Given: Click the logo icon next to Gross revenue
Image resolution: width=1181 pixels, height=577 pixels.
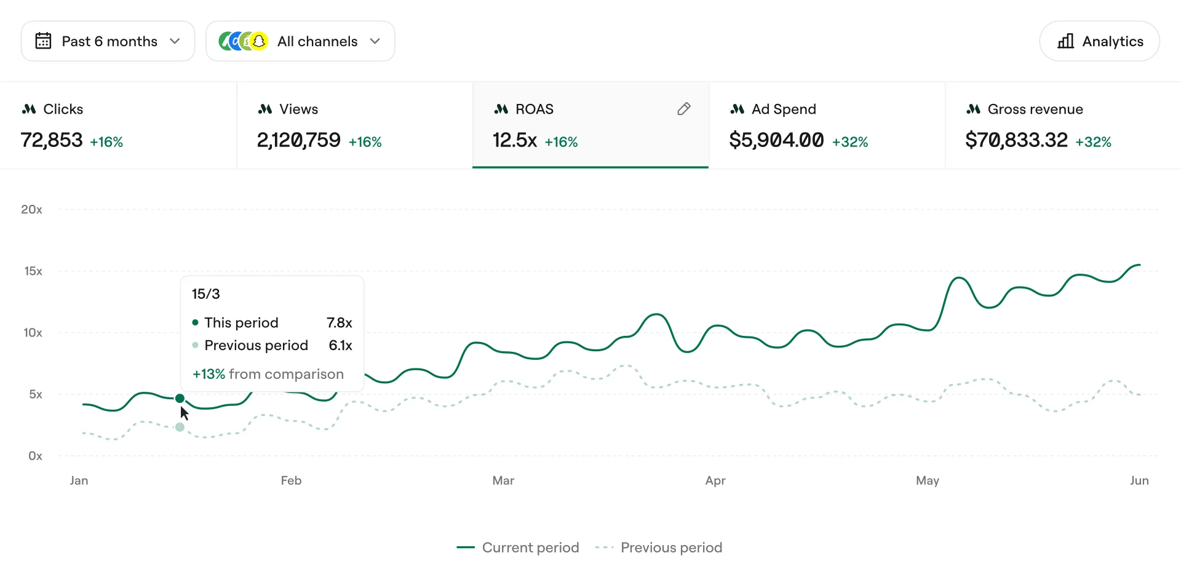Looking at the screenshot, I should click(973, 109).
